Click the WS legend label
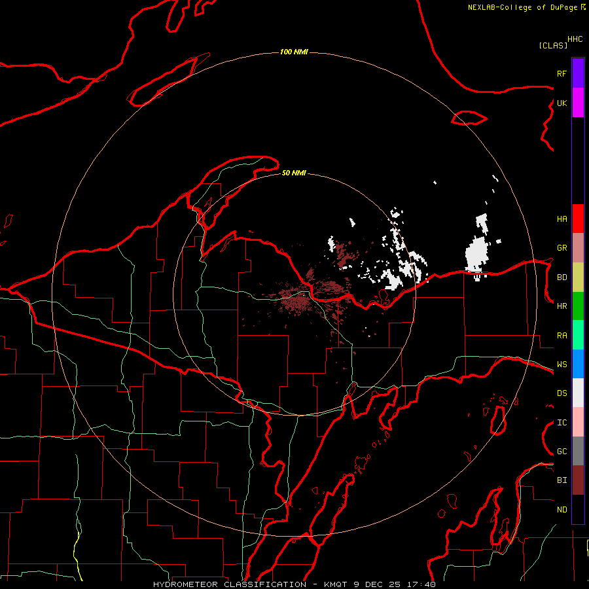Viewport: 589px width, 589px height. click(x=562, y=365)
